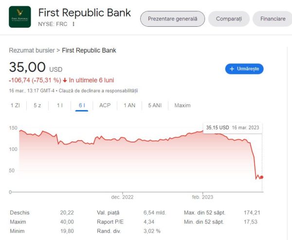This screenshot has width=292, height=240.
Task: Open Clauză de declinare a responsabilității link
Action: click(x=98, y=91)
